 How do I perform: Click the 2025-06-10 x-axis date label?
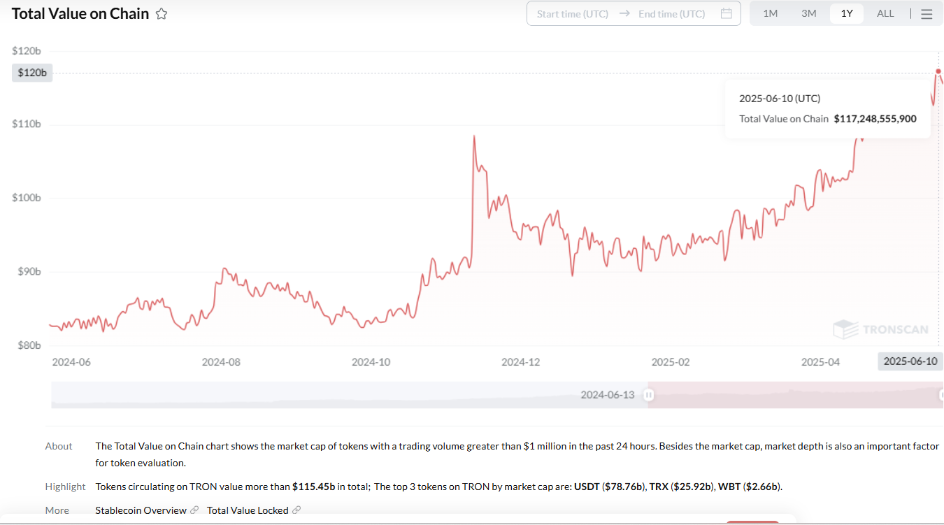910,361
